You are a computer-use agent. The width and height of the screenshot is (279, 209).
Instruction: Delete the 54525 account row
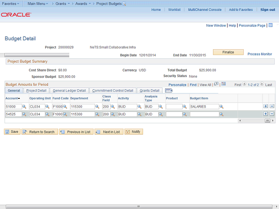(272, 114)
